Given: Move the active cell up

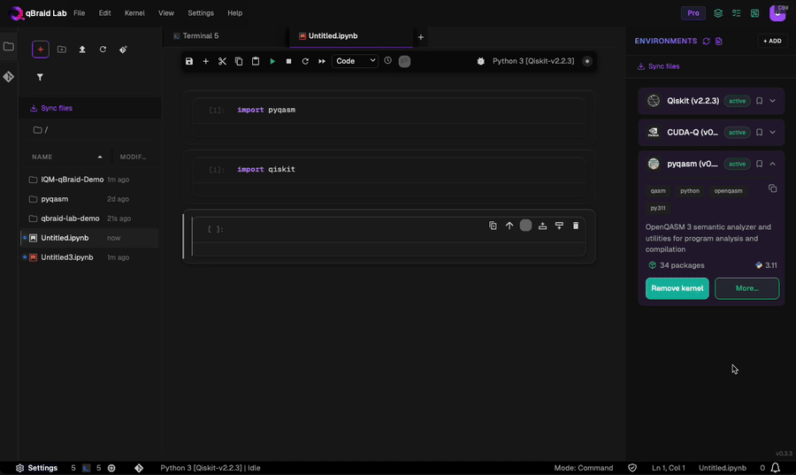Looking at the screenshot, I should tap(509, 226).
